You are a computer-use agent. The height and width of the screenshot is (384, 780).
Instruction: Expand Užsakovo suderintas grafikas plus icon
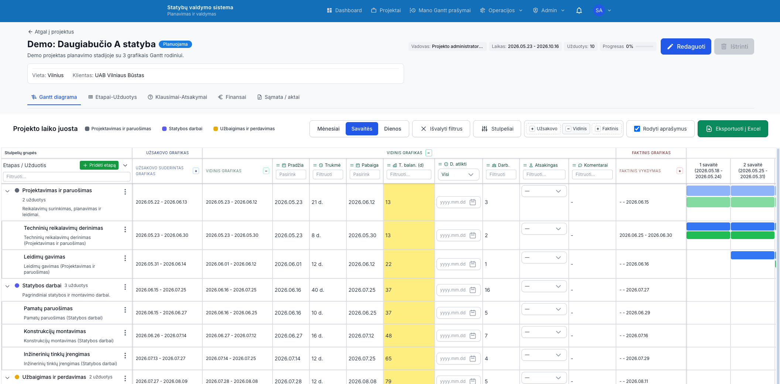pos(196,171)
